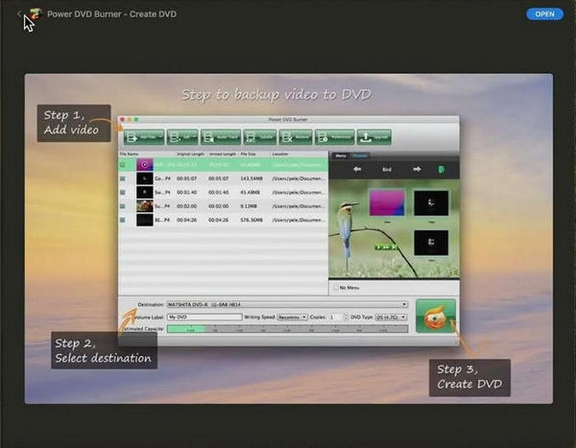
Task: Click the green icon right of Bird template
Action: click(442, 169)
